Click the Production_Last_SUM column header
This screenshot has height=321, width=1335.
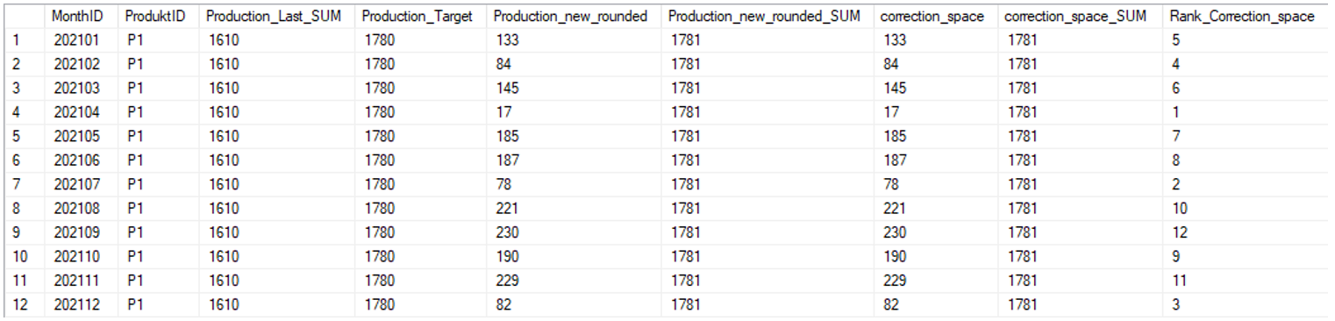coord(276,17)
